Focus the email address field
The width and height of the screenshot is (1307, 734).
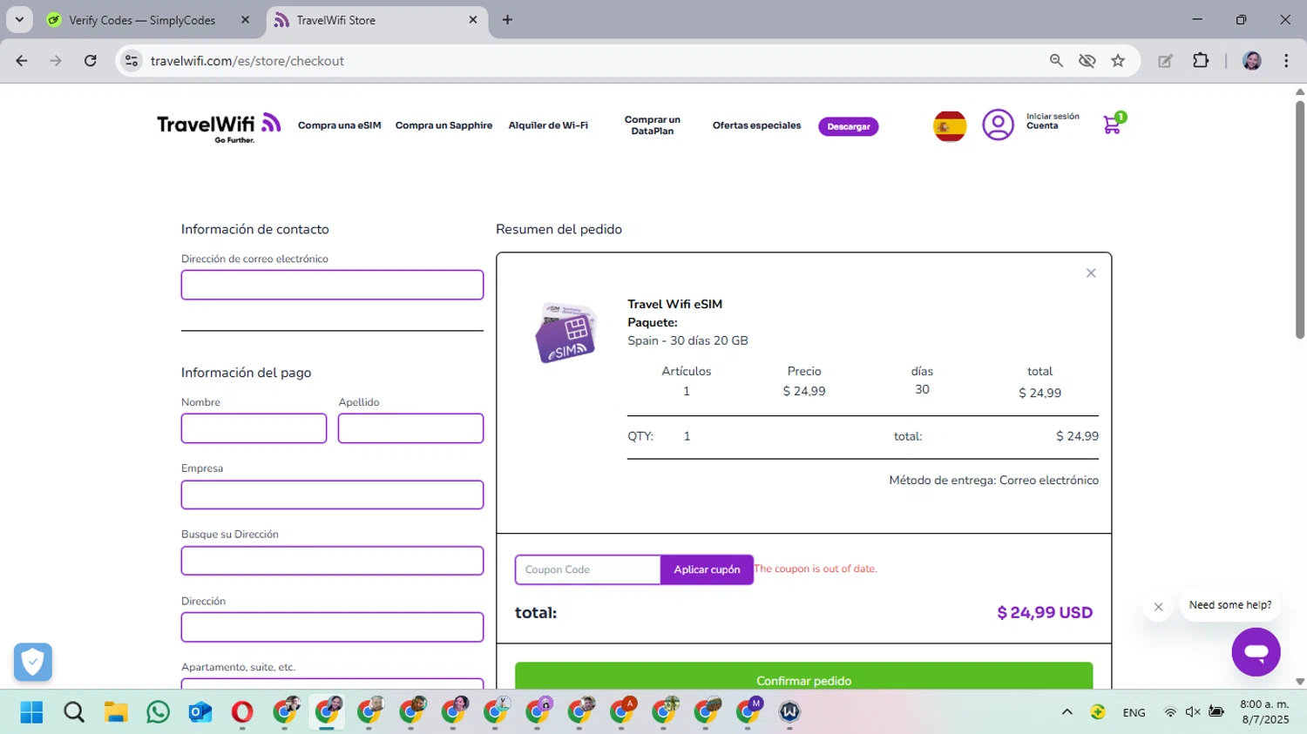332,285
